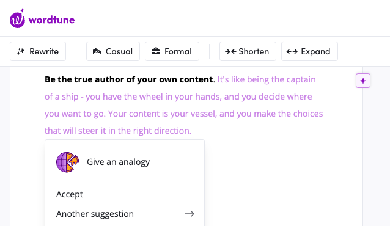This screenshot has width=390, height=226.
Task: Apply Casual tone
Action: coord(113,51)
